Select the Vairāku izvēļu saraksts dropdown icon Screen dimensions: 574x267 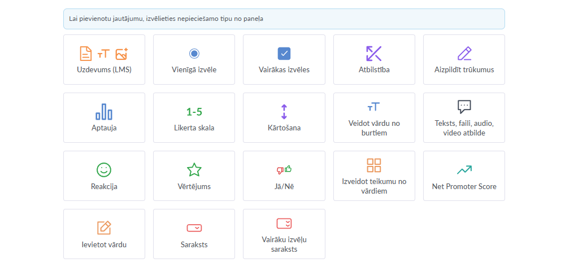(x=284, y=223)
